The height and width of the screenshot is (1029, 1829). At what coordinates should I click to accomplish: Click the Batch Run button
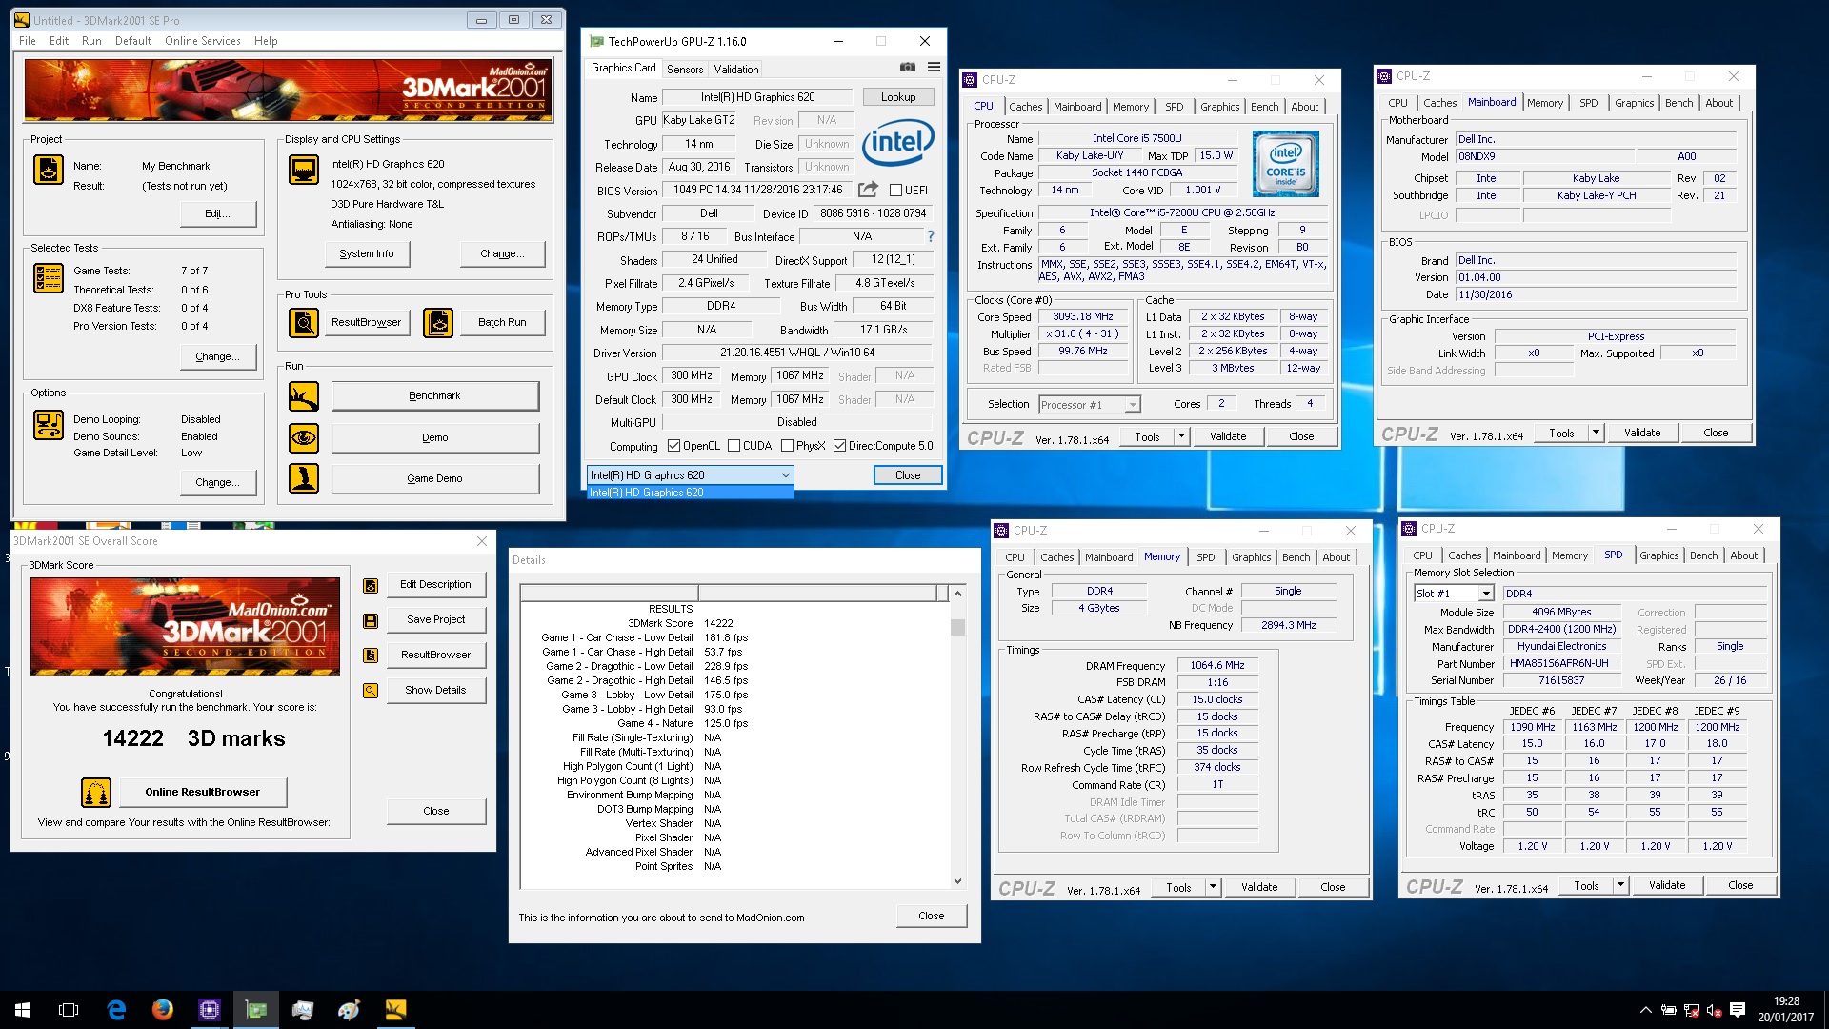click(502, 322)
